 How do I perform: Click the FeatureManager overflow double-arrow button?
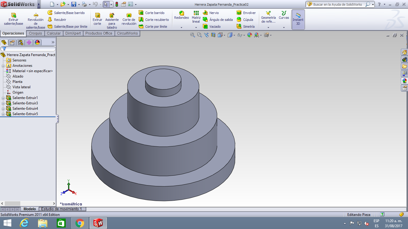53,42
